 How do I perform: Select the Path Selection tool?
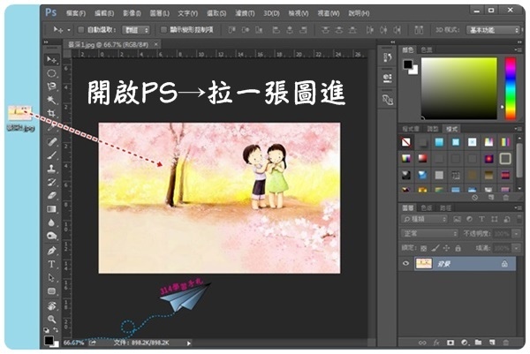click(x=52, y=278)
